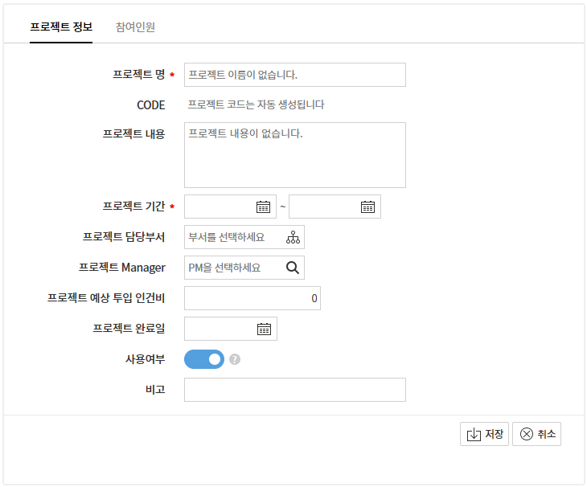Image resolution: width=587 pixels, height=487 pixels.
Task: Click the 프로젝트 명 name input field
Action: pyautogui.click(x=294, y=75)
